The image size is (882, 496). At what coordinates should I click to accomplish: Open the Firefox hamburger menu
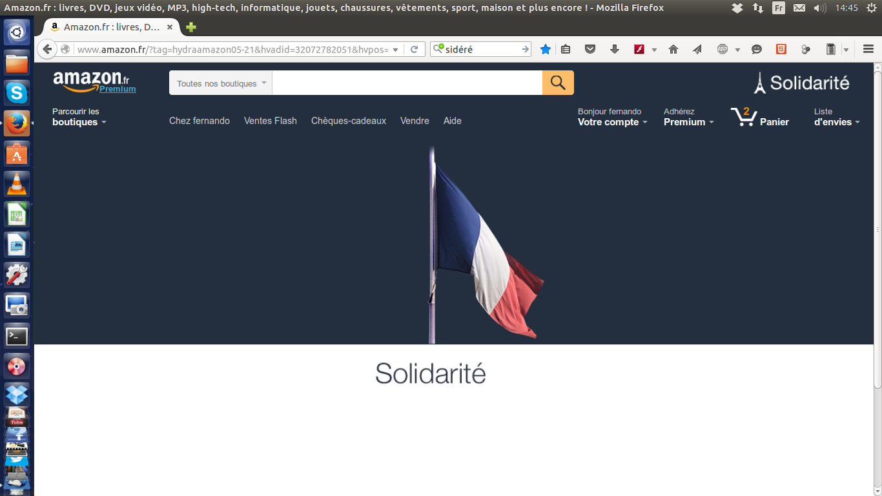[x=868, y=49]
